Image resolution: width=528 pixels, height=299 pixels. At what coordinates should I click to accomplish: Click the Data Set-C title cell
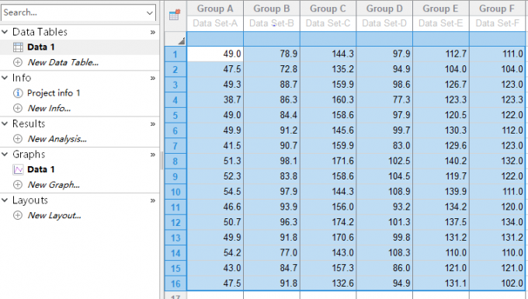coord(328,23)
